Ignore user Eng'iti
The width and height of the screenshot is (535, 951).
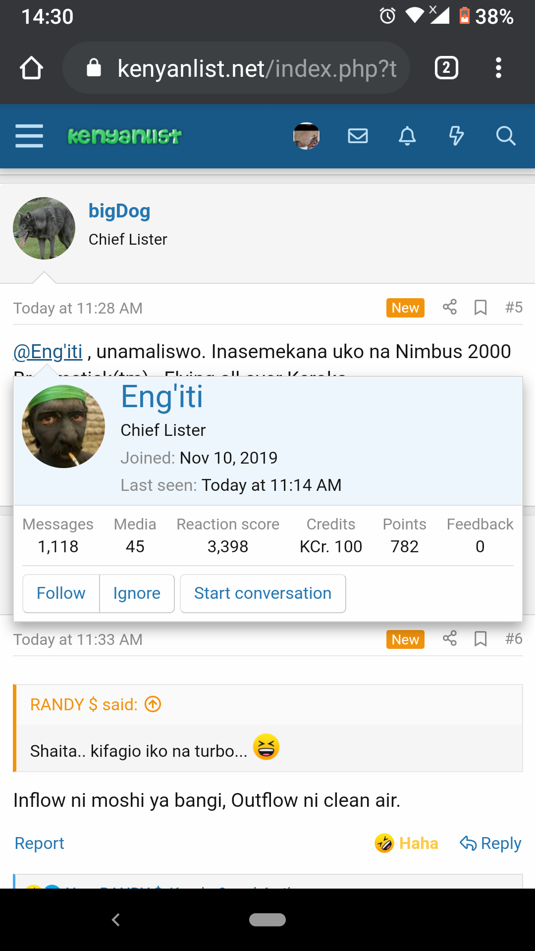point(137,593)
